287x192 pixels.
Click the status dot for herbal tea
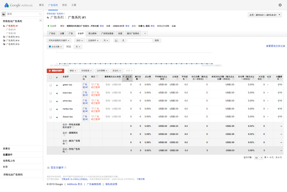coord(57,109)
